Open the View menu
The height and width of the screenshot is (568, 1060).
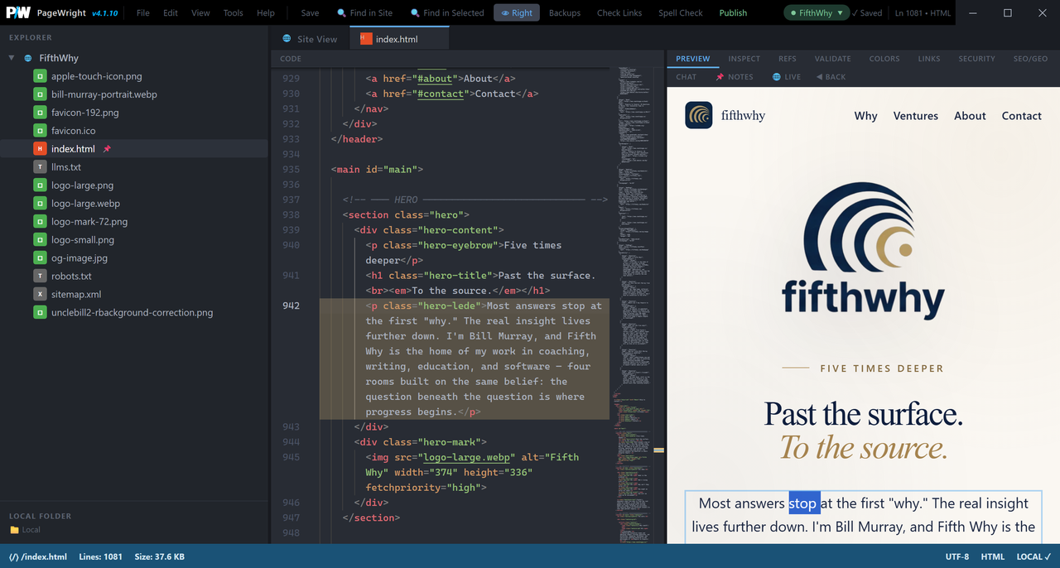[200, 13]
